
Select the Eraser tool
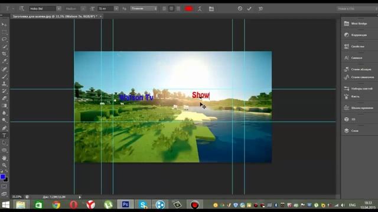[x=4, y=98]
